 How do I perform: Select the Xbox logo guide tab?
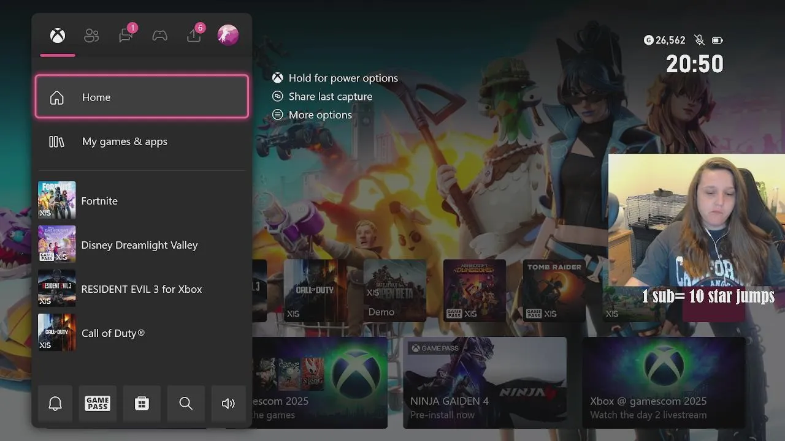58,36
